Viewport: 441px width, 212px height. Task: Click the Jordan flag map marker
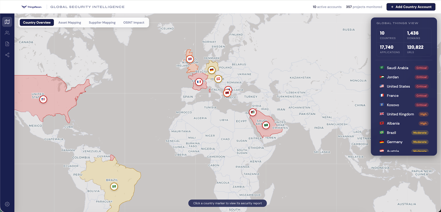point(253,112)
